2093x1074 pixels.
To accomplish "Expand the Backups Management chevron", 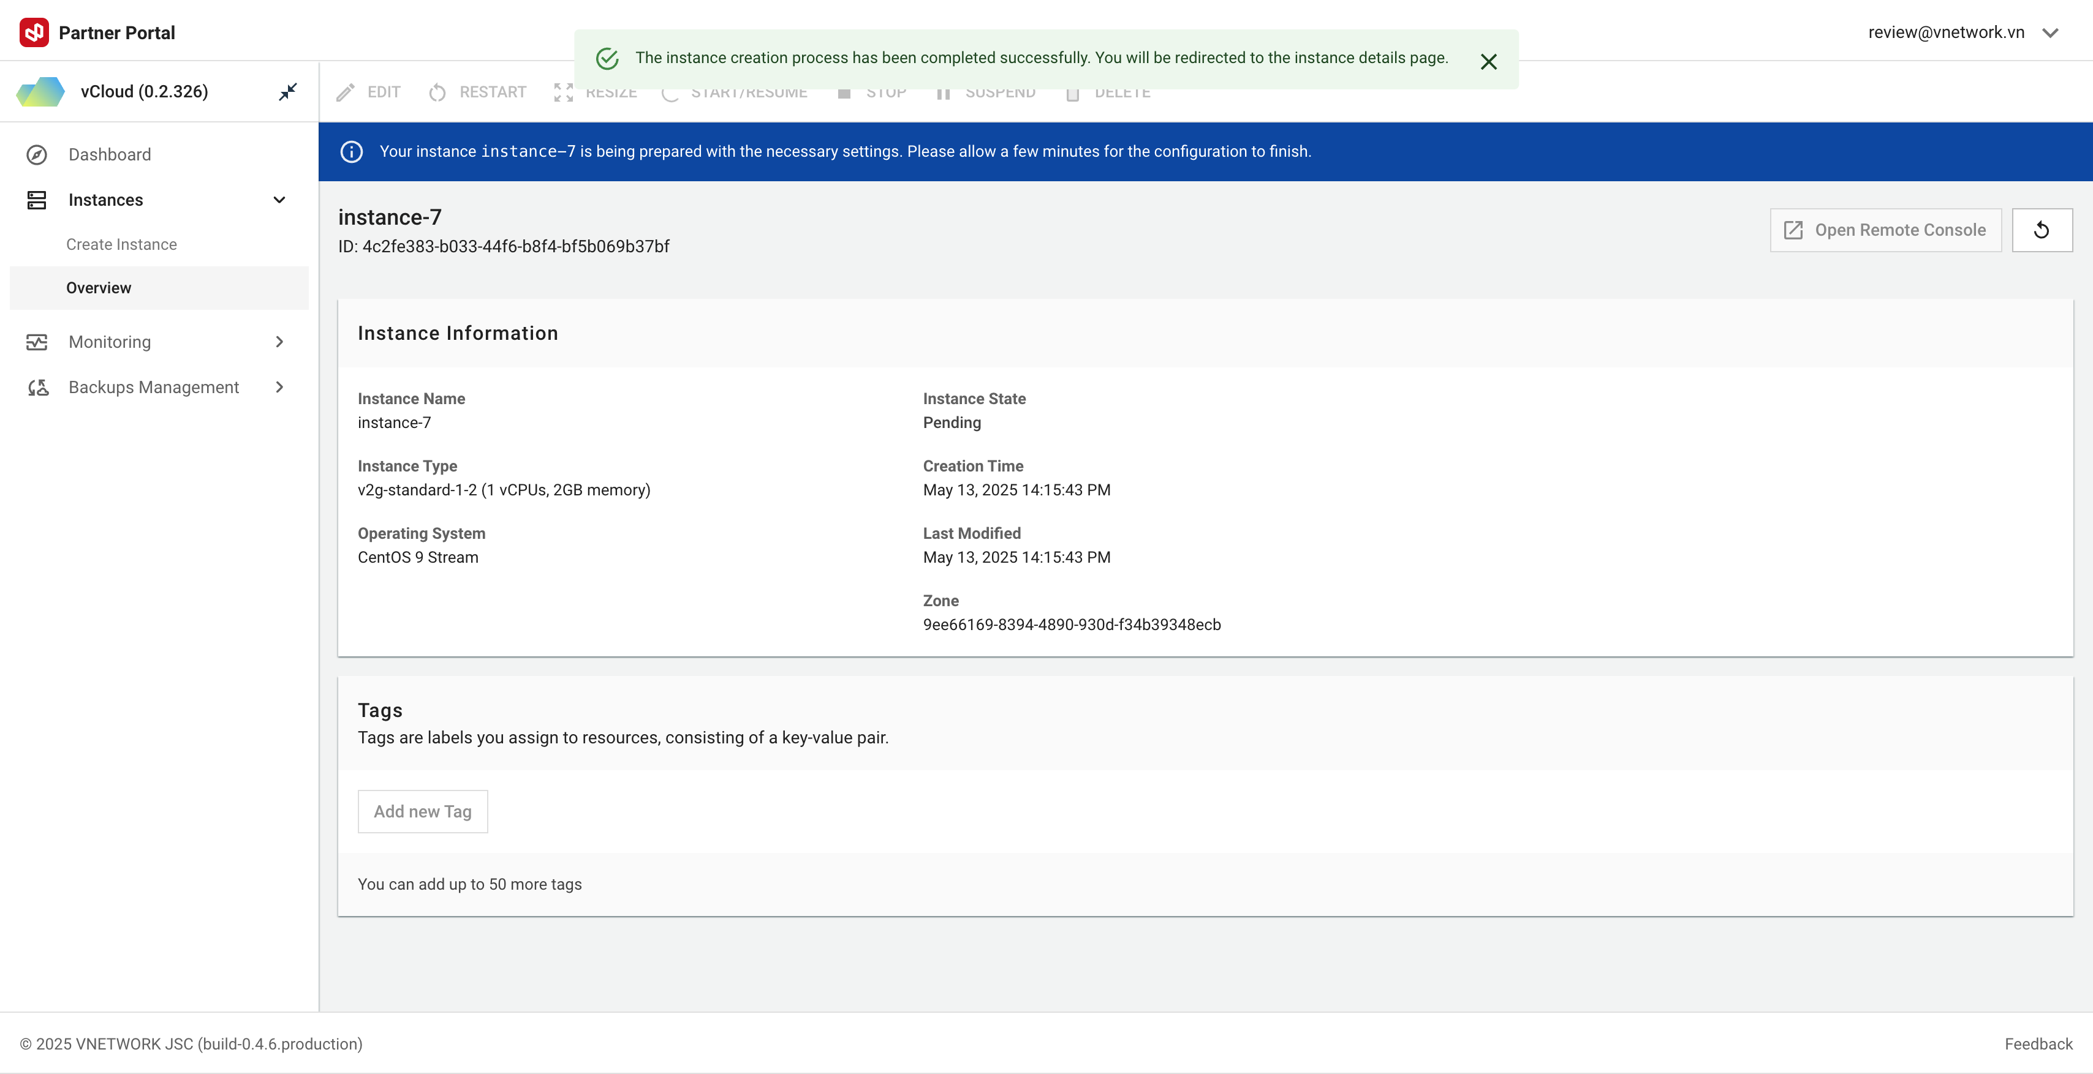I will [x=279, y=387].
